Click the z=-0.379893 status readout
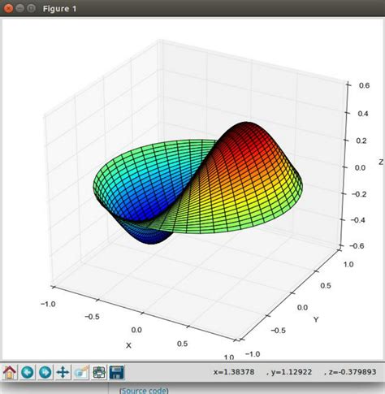Viewport: 385px width, 394px height. click(353, 372)
